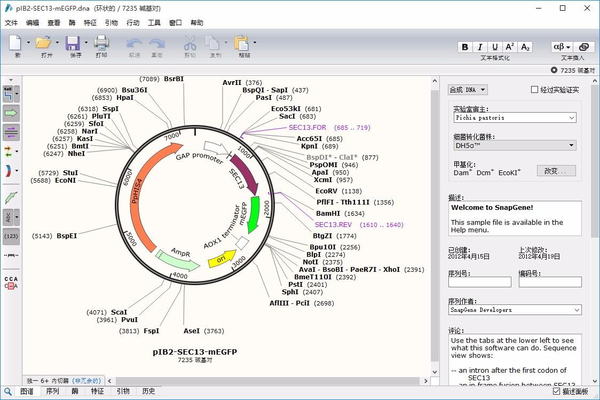The height and width of the screenshot is (400, 600).
Task: Click the Copy icon
Action: tap(212, 43)
